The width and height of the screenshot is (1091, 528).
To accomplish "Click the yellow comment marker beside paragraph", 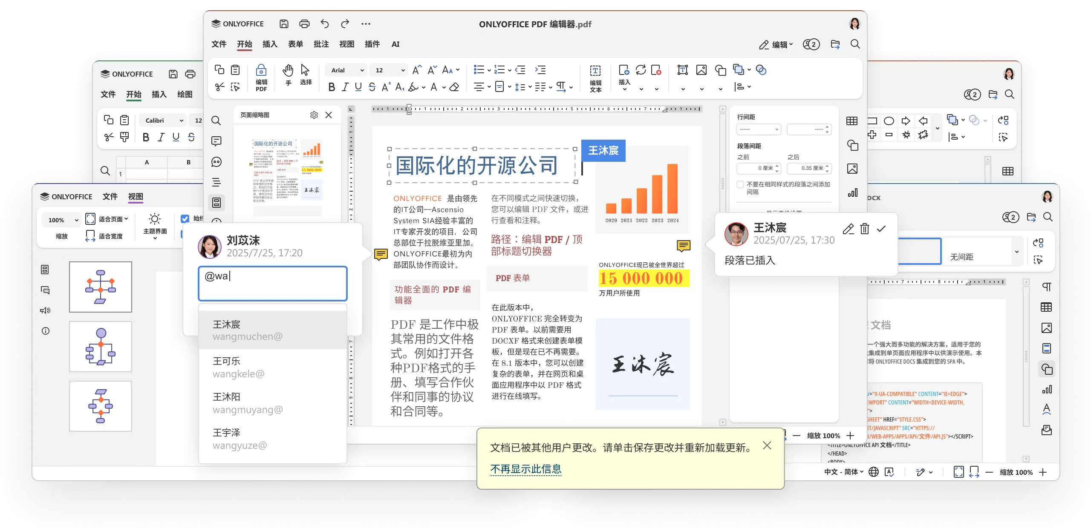I will (381, 255).
